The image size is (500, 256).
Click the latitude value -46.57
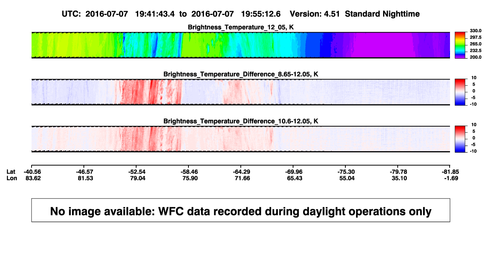(85, 172)
